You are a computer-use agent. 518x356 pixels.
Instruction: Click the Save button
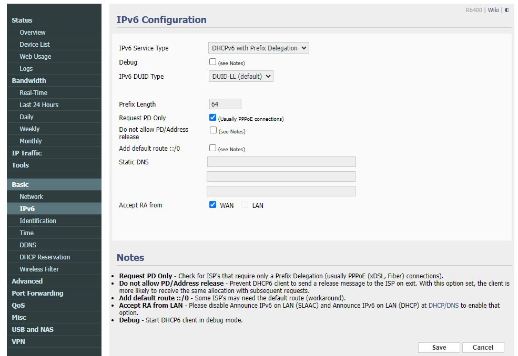(439, 347)
